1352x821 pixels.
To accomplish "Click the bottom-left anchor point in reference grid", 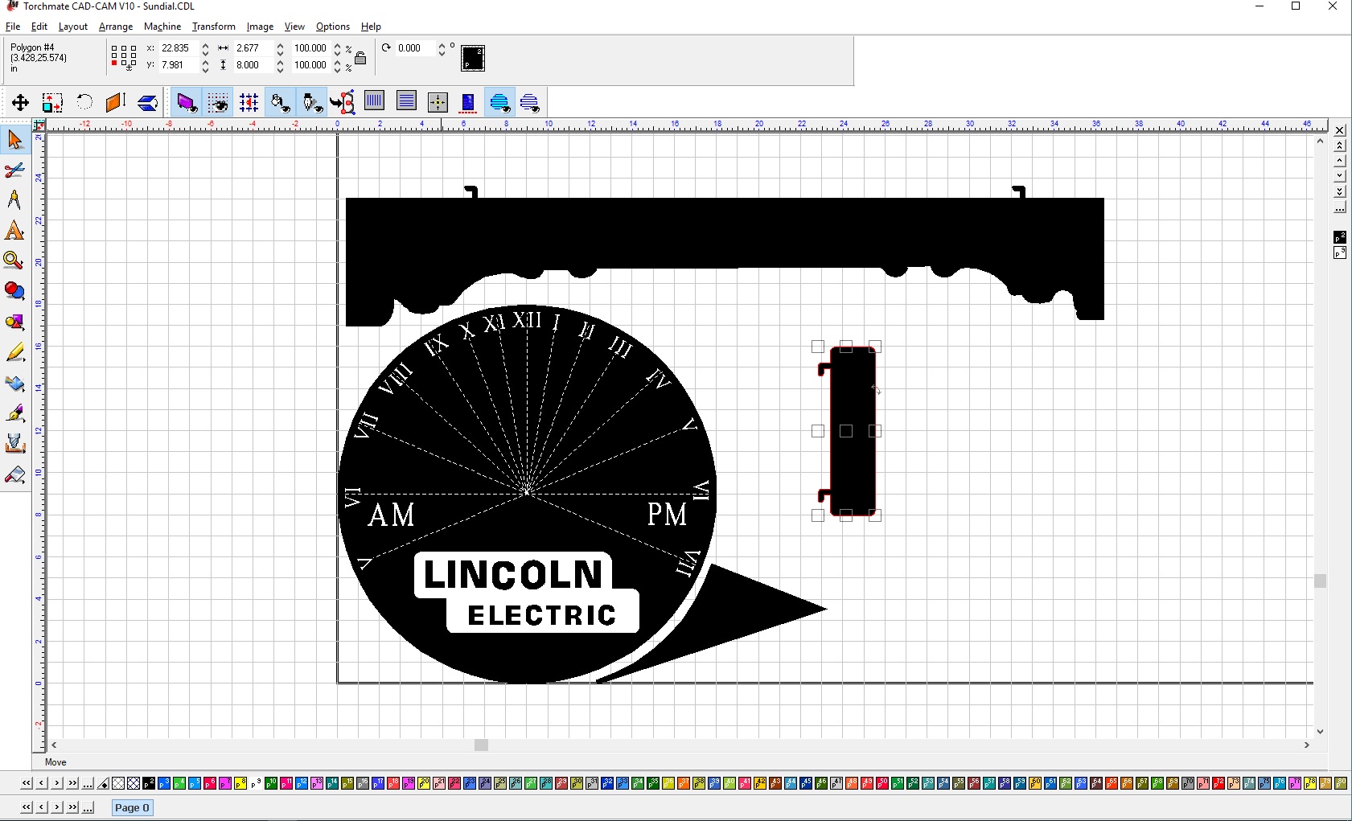I will (x=114, y=64).
